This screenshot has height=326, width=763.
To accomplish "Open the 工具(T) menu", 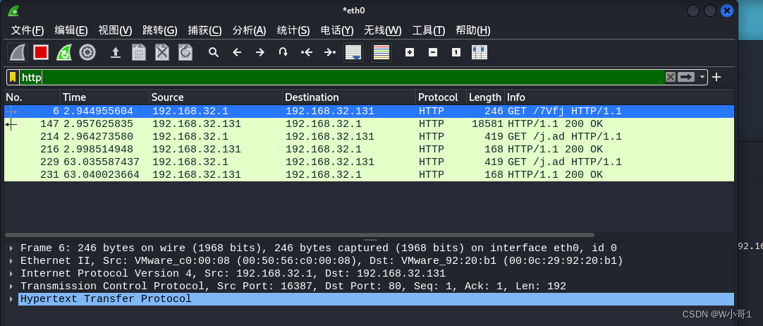I will point(429,30).
